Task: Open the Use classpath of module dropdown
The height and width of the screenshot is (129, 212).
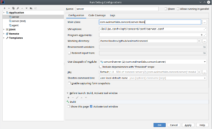Action: (205, 62)
